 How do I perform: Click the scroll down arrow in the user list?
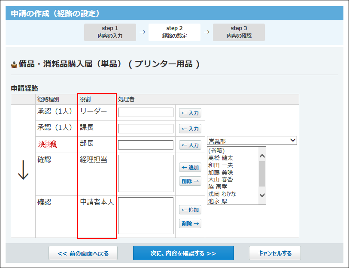point(262,195)
